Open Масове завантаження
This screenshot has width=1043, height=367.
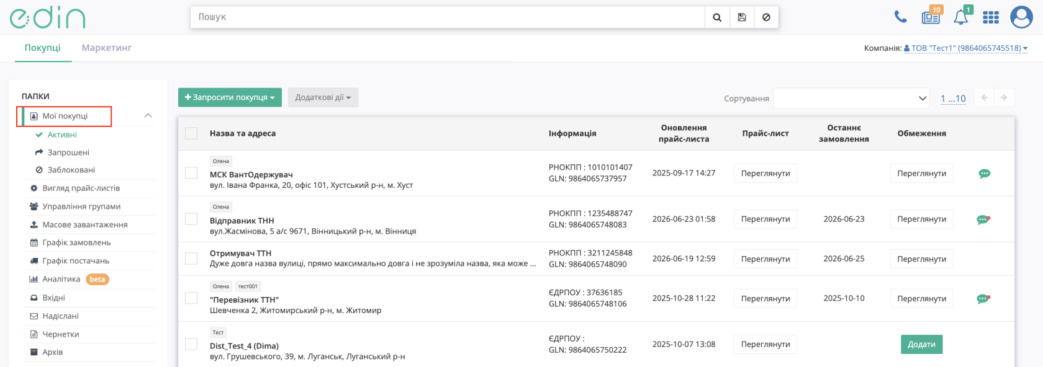(84, 224)
